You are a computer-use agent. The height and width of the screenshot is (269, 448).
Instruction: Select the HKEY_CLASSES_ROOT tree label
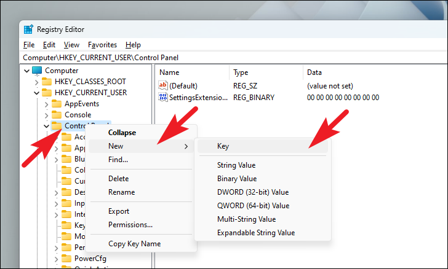pos(90,82)
